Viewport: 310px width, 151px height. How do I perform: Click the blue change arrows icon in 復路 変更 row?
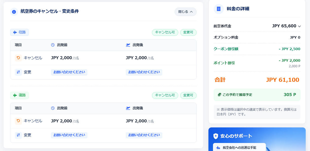click(x=18, y=135)
